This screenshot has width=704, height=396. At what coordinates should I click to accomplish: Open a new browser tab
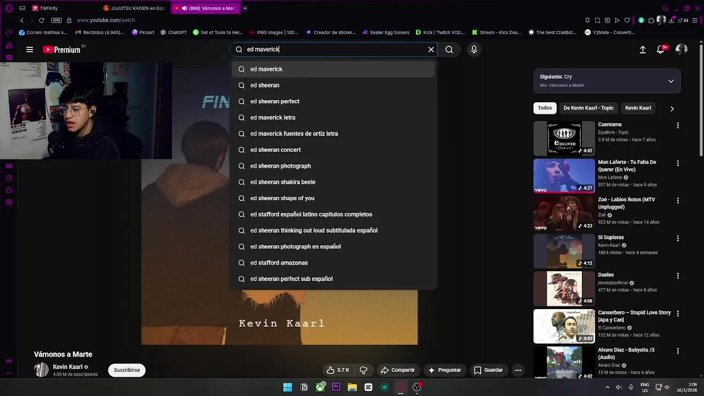pos(245,8)
